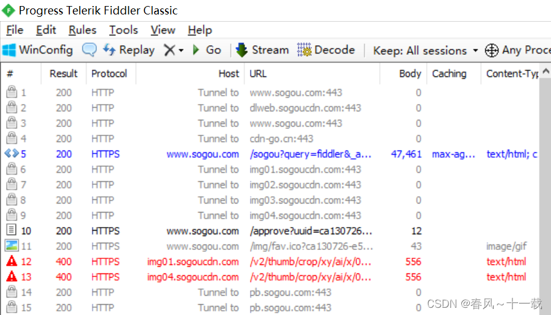This screenshot has width=551, height=315.
Task: Click the Fiddler app logo in the title bar
Action: tap(8, 10)
